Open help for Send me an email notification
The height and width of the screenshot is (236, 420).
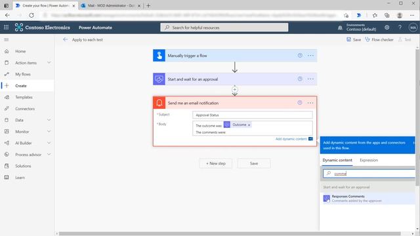coord(300,103)
